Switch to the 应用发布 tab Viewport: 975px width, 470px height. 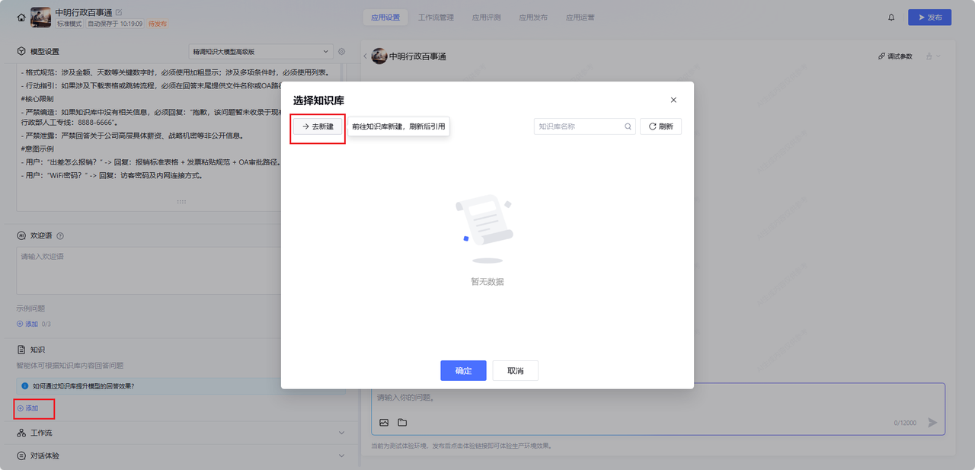pos(533,17)
